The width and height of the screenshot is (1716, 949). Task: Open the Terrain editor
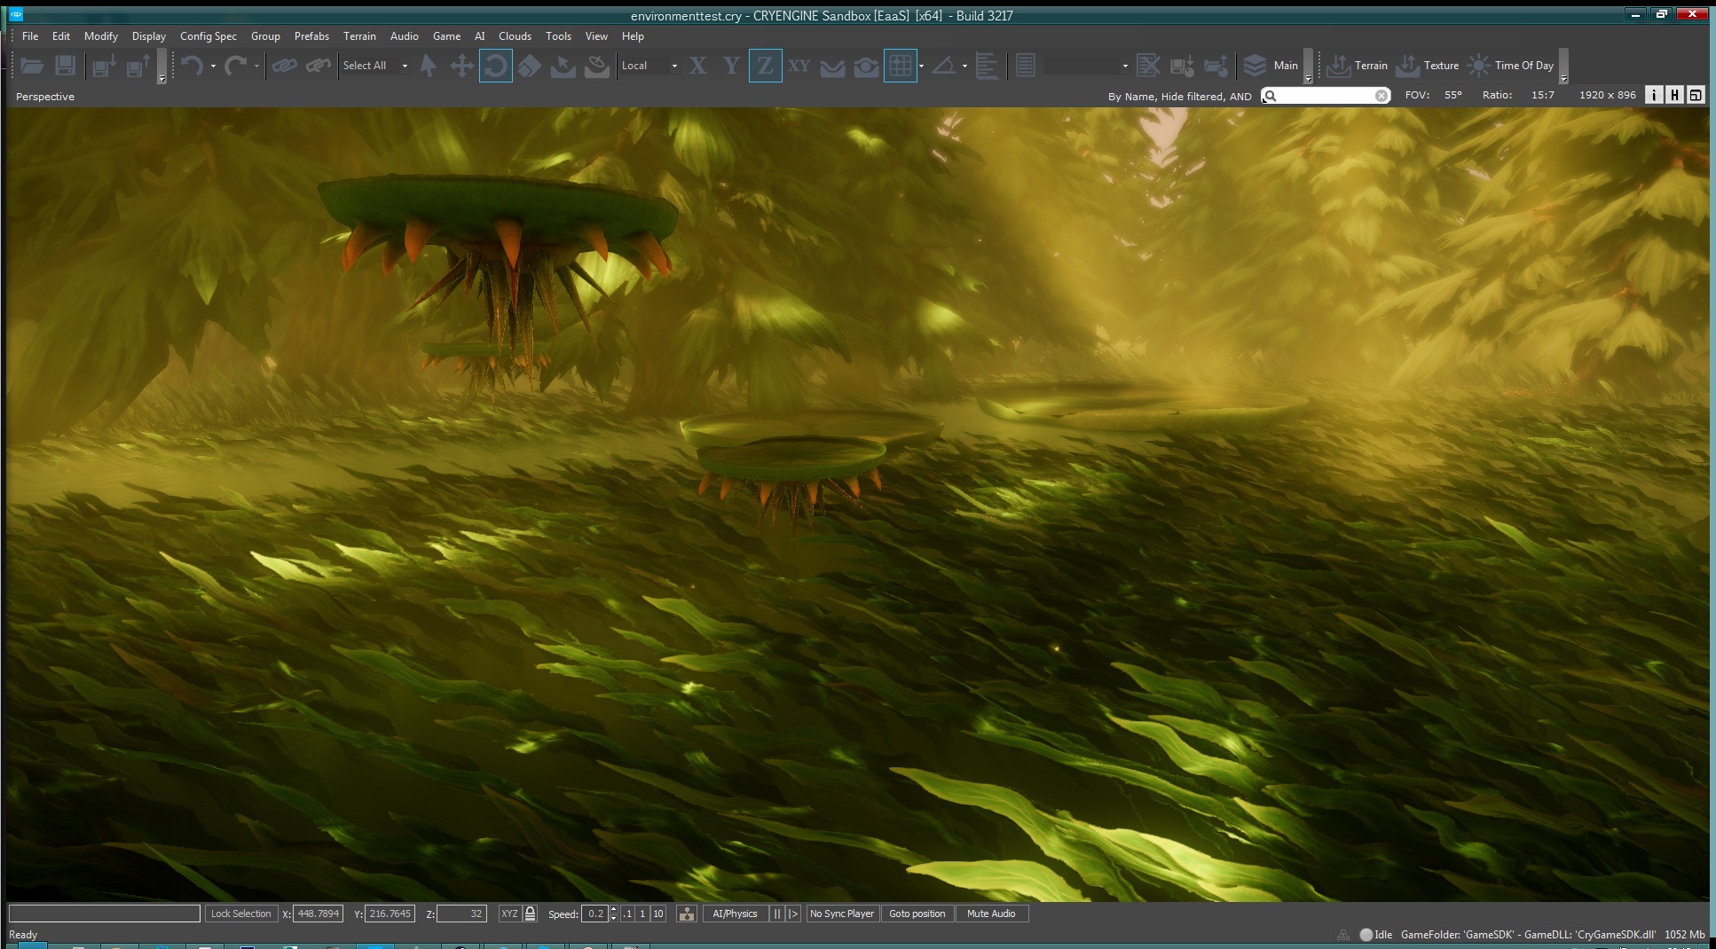coord(1357,66)
